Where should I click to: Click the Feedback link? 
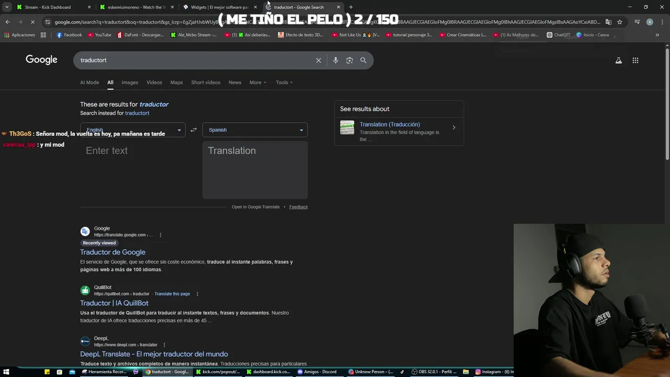(x=298, y=207)
